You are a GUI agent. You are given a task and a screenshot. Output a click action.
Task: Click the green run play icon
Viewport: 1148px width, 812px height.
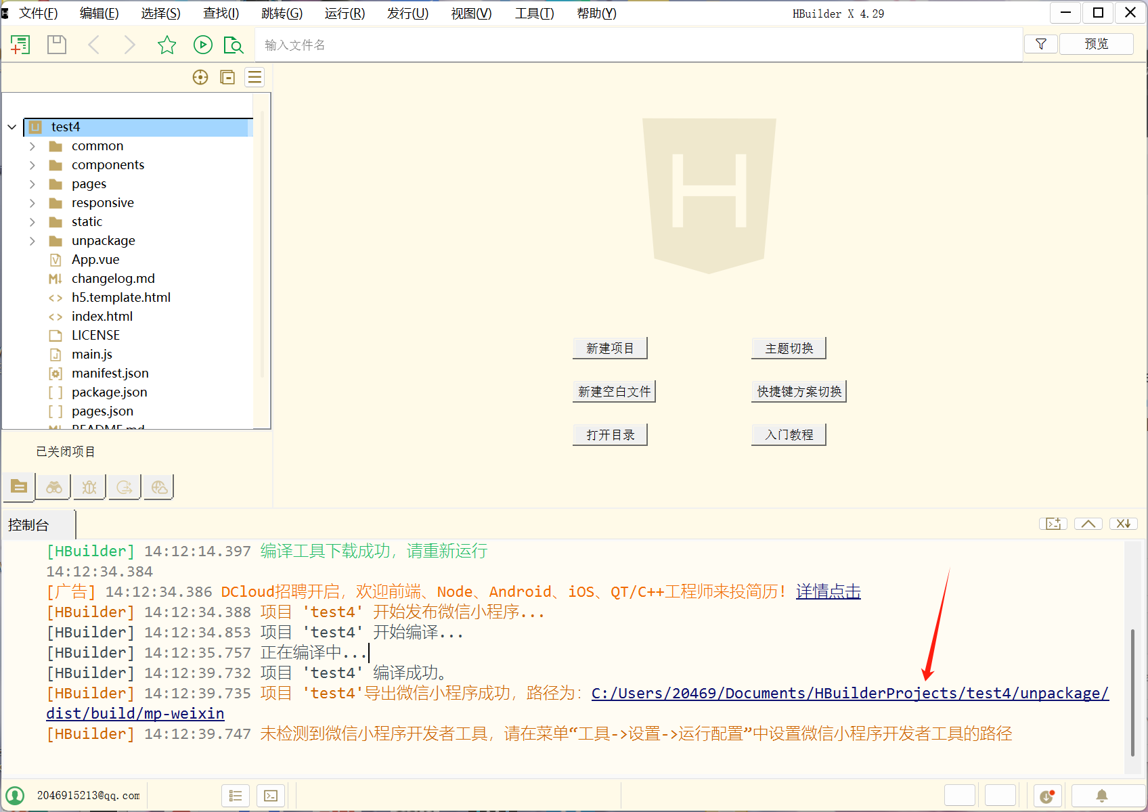pyautogui.click(x=202, y=45)
